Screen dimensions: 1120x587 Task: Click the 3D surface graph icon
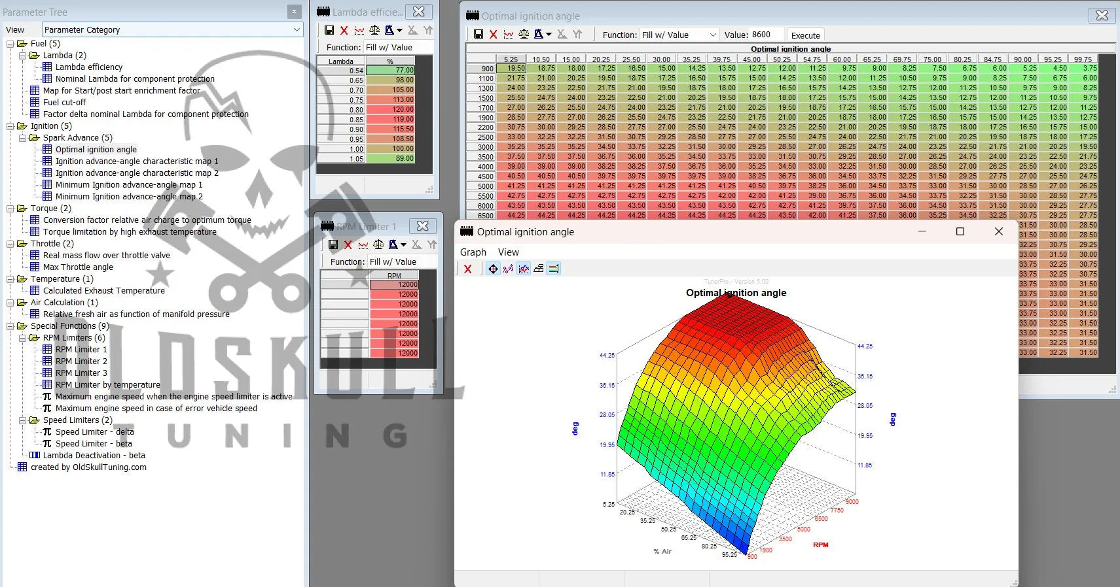(538, 269)
